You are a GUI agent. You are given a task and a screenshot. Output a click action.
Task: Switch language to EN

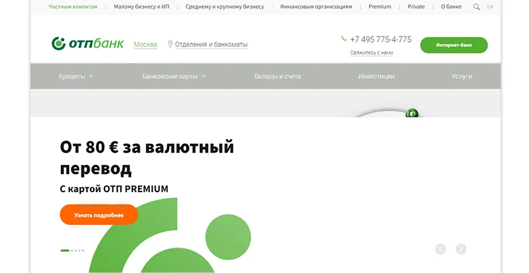pyautogui.click(x=490, y=7)
